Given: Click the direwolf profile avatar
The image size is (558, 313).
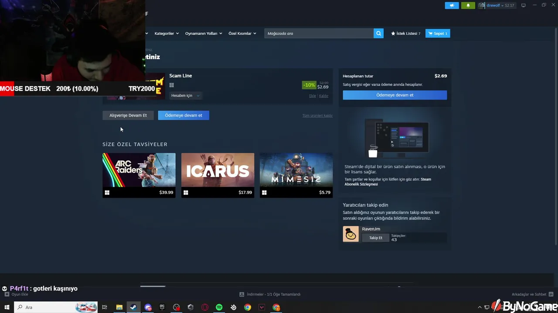Looking at the screenshot, I should (482, 6).
